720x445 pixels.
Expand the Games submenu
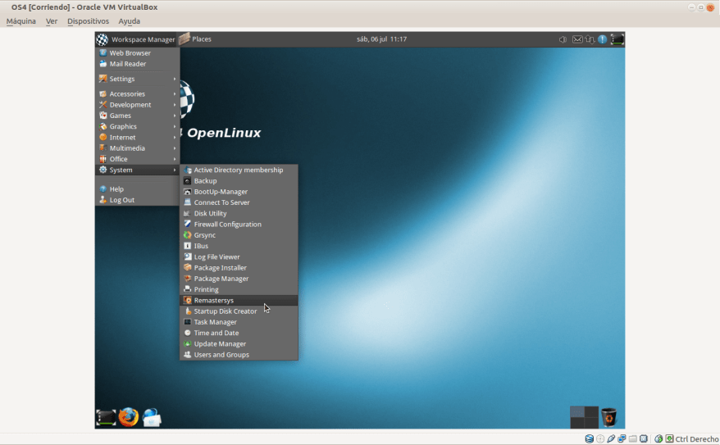click(137, 116)
